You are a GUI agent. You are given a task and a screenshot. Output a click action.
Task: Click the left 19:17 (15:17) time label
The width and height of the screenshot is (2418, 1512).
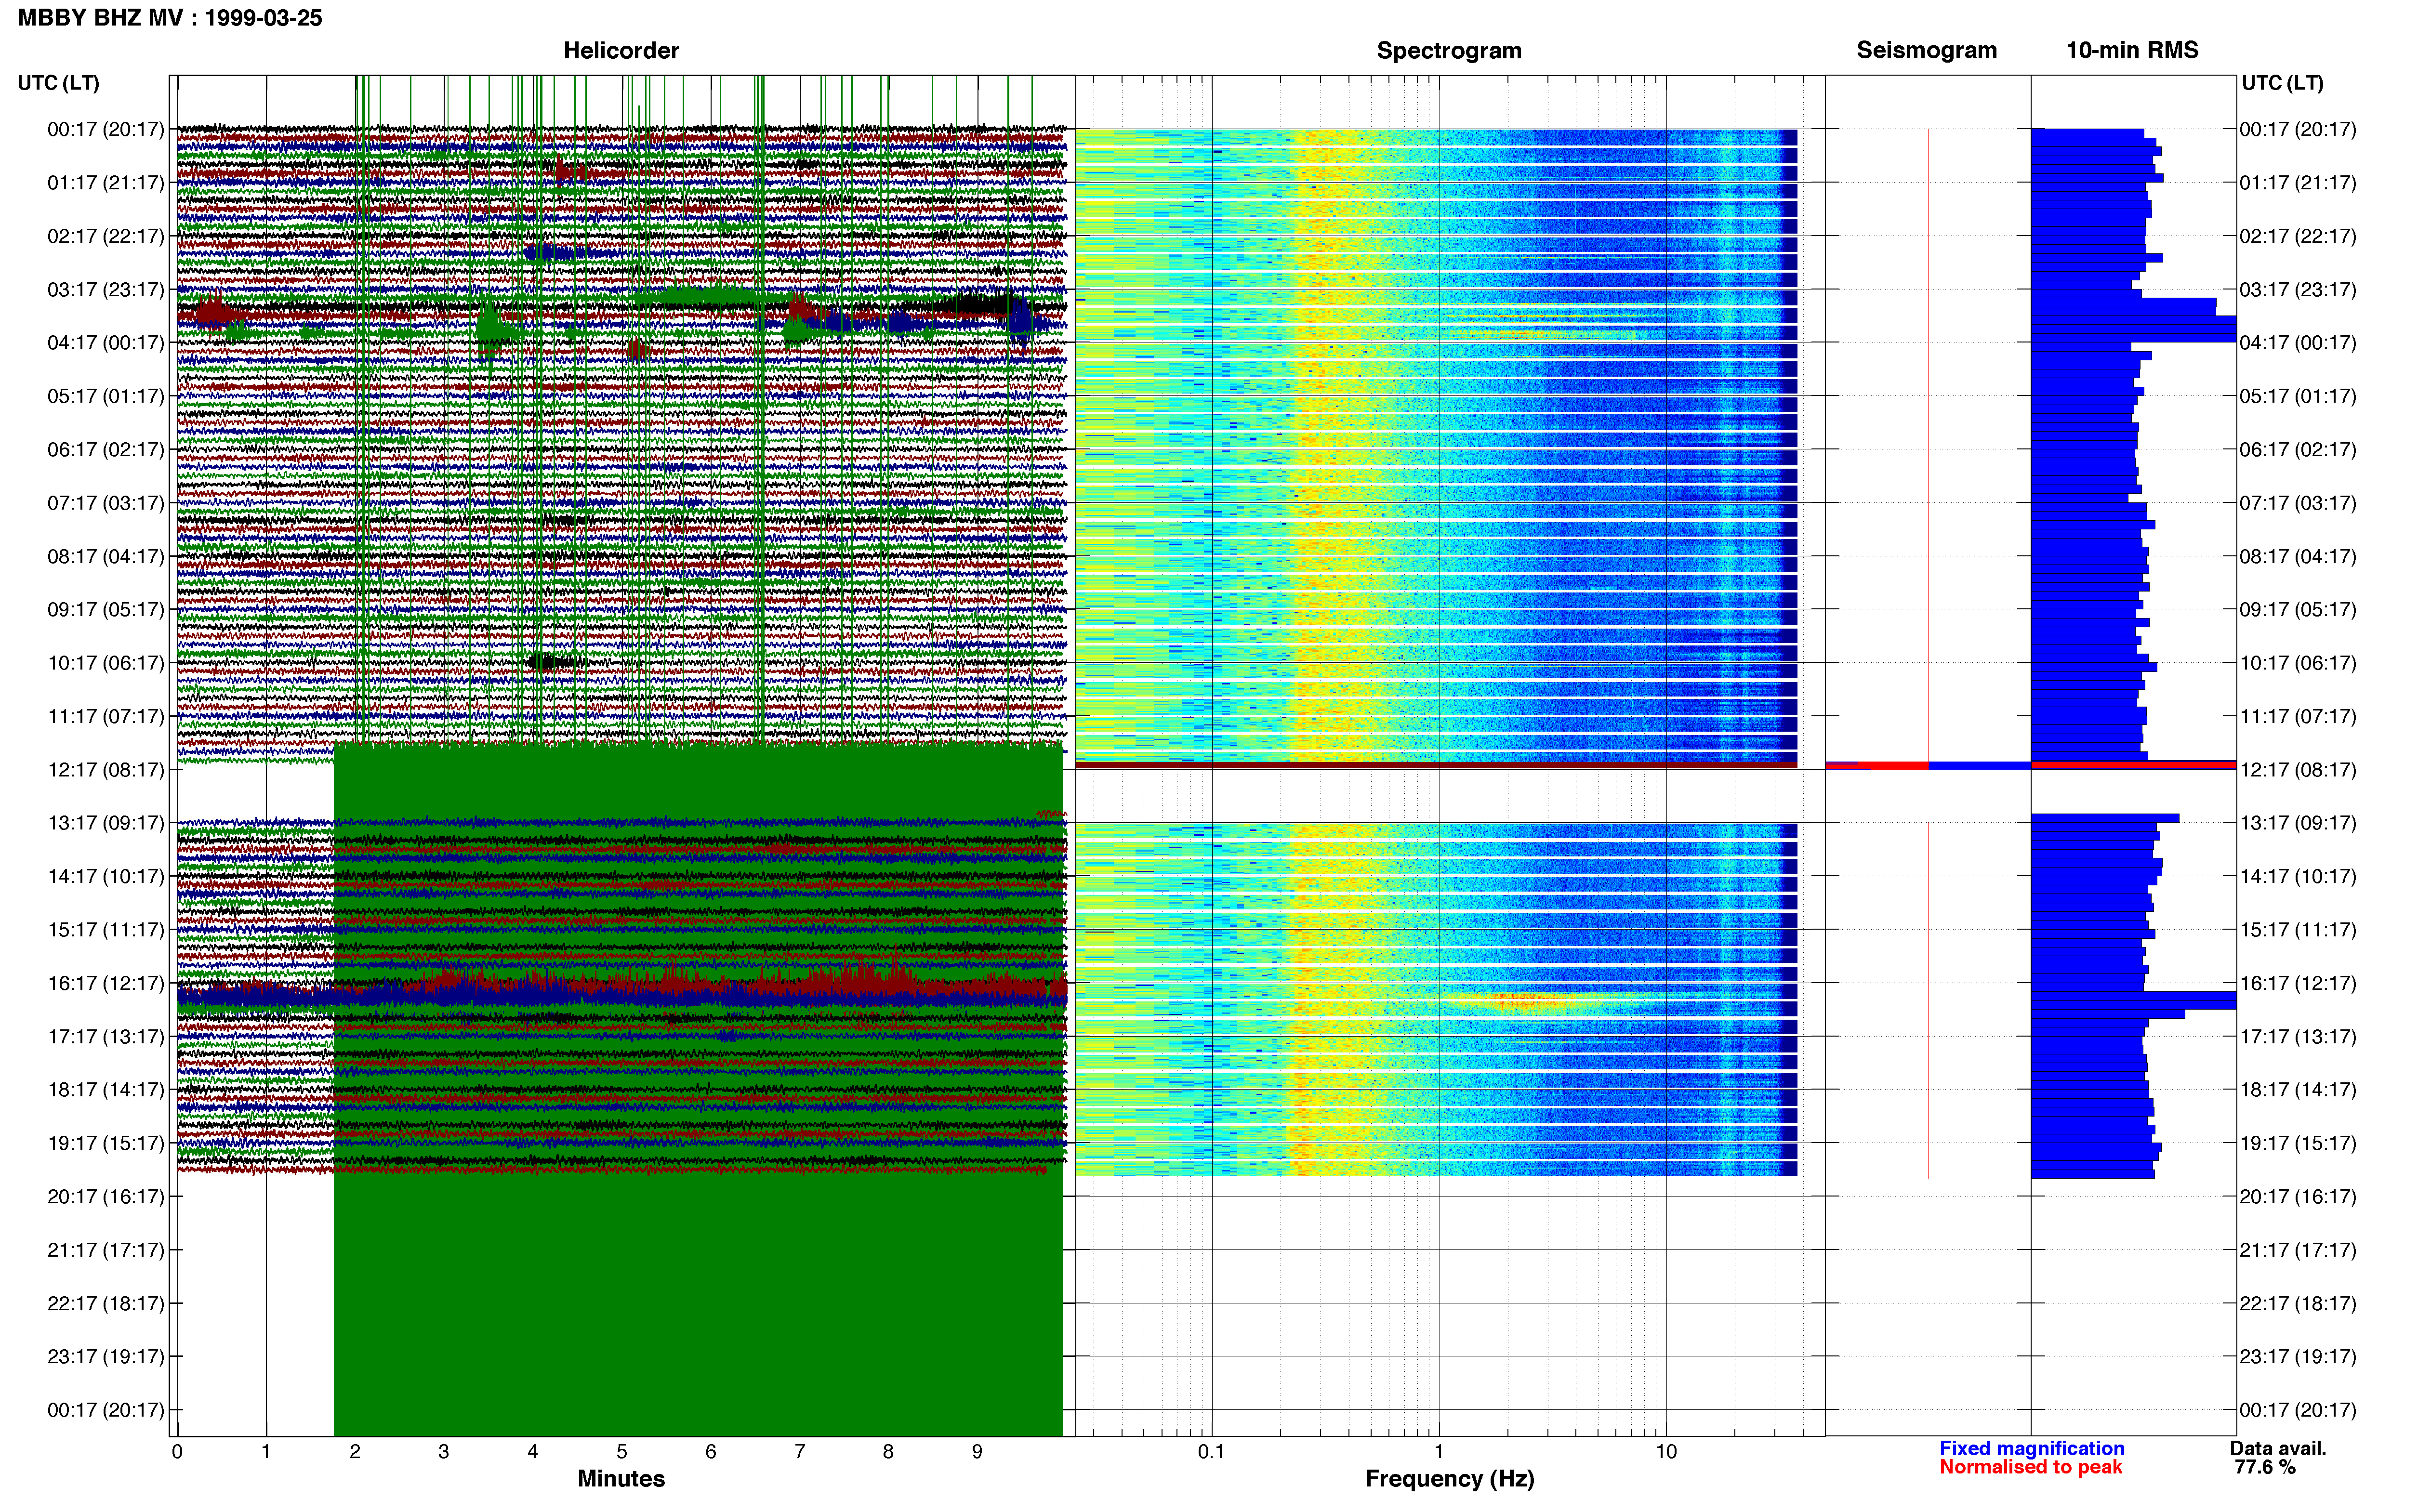(x=106, y=1143)
